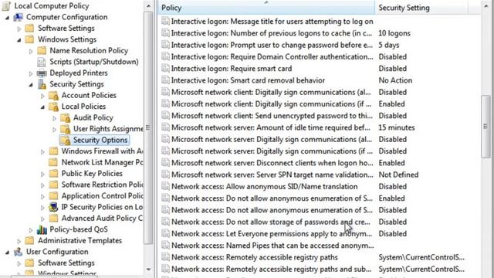494x278 pixels.
Task: Select 'Amount of idle time required' policy
Action: 271,127
